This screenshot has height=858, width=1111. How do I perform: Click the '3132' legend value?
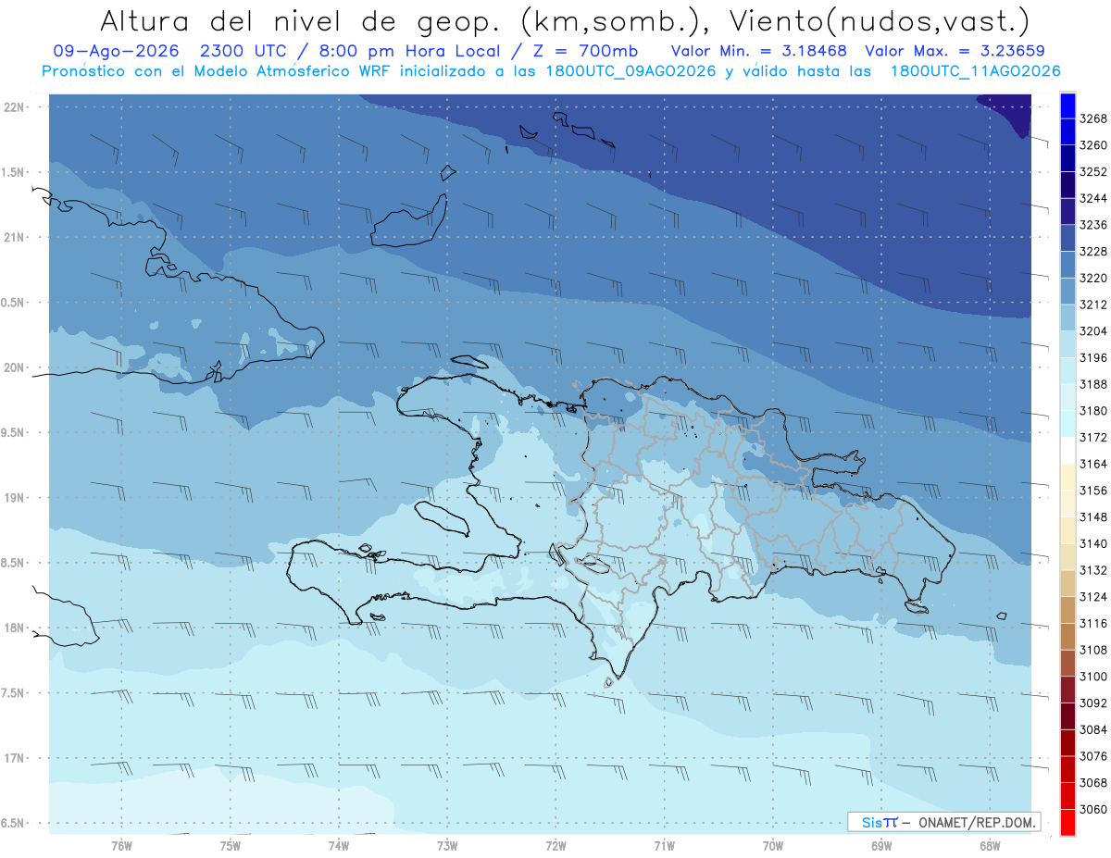click(1093, 570)
